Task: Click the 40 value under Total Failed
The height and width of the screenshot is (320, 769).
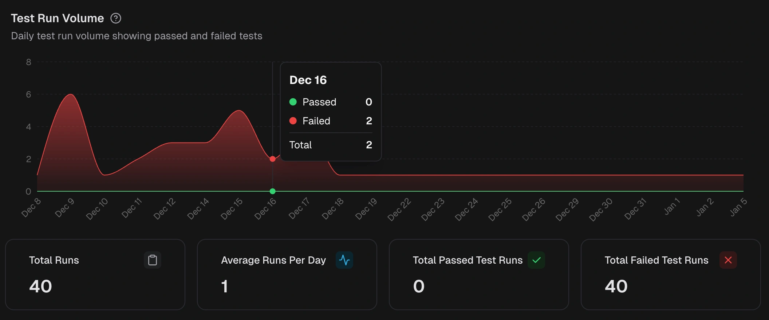Action: (x=616, y=286)
